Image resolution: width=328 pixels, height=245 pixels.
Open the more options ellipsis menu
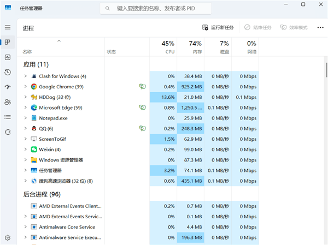(x=320, y=27)
